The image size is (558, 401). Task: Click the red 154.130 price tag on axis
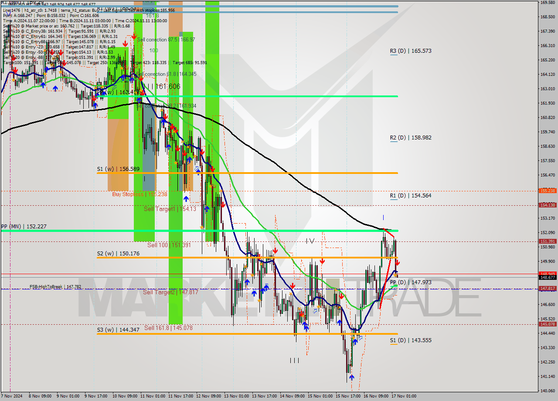click(x=548, y=205)
